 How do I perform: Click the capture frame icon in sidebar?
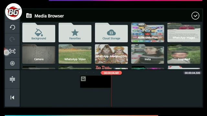tap(12, 51)
